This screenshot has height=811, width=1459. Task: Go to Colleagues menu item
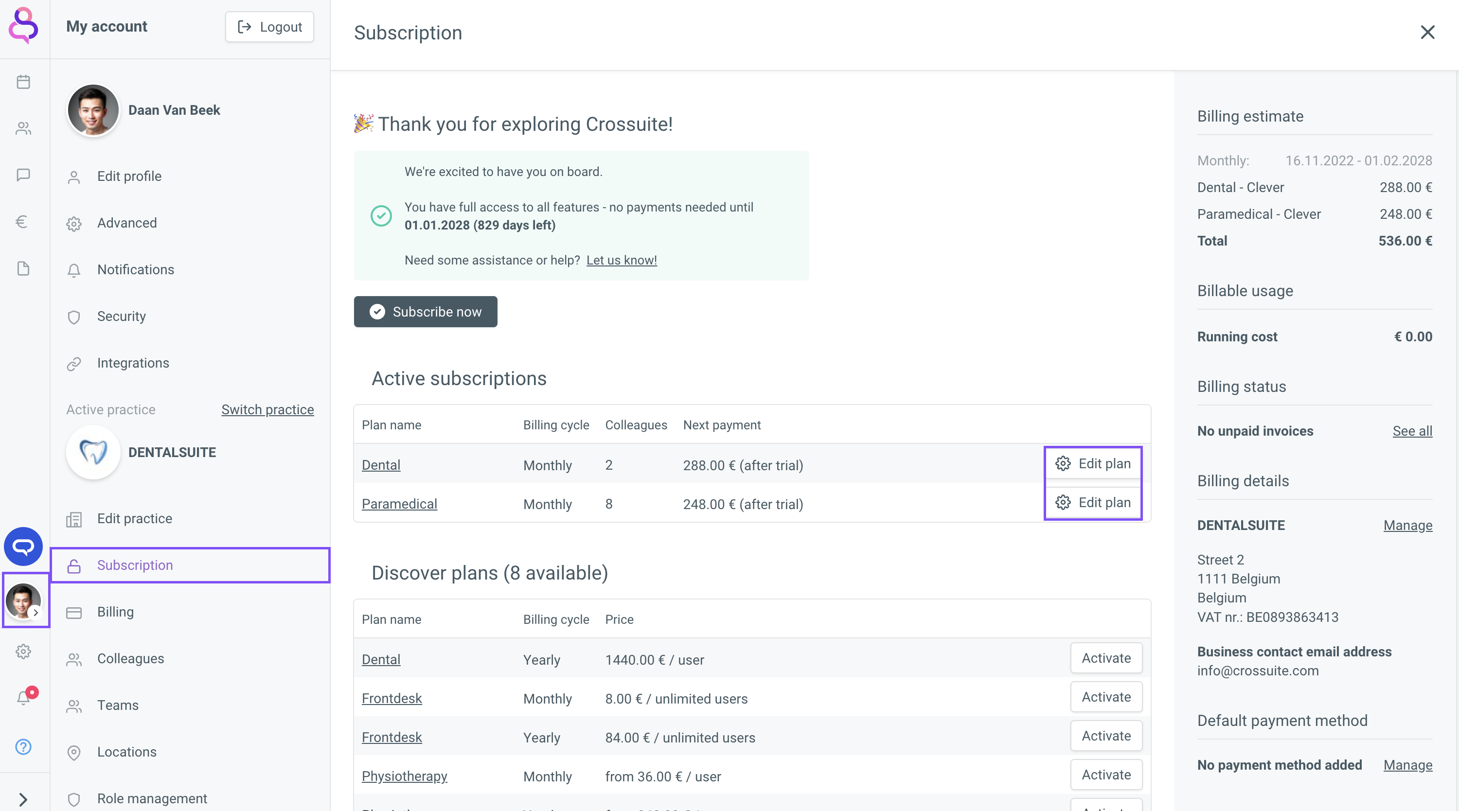130,658
